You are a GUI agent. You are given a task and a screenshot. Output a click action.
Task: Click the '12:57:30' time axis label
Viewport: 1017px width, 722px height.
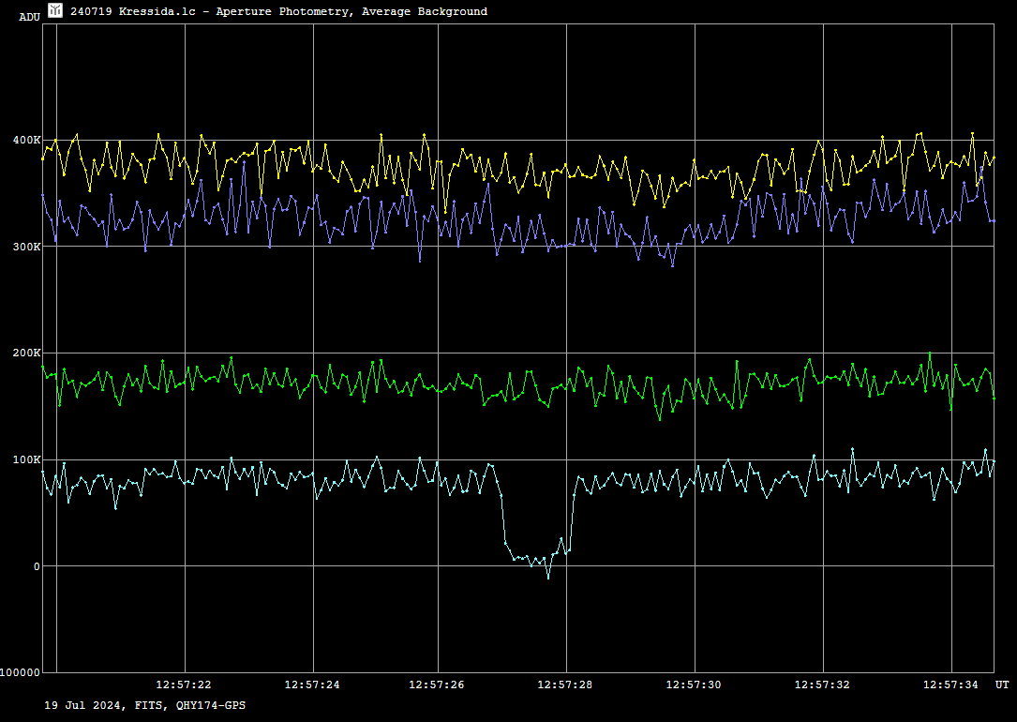(x=694, y=685)
